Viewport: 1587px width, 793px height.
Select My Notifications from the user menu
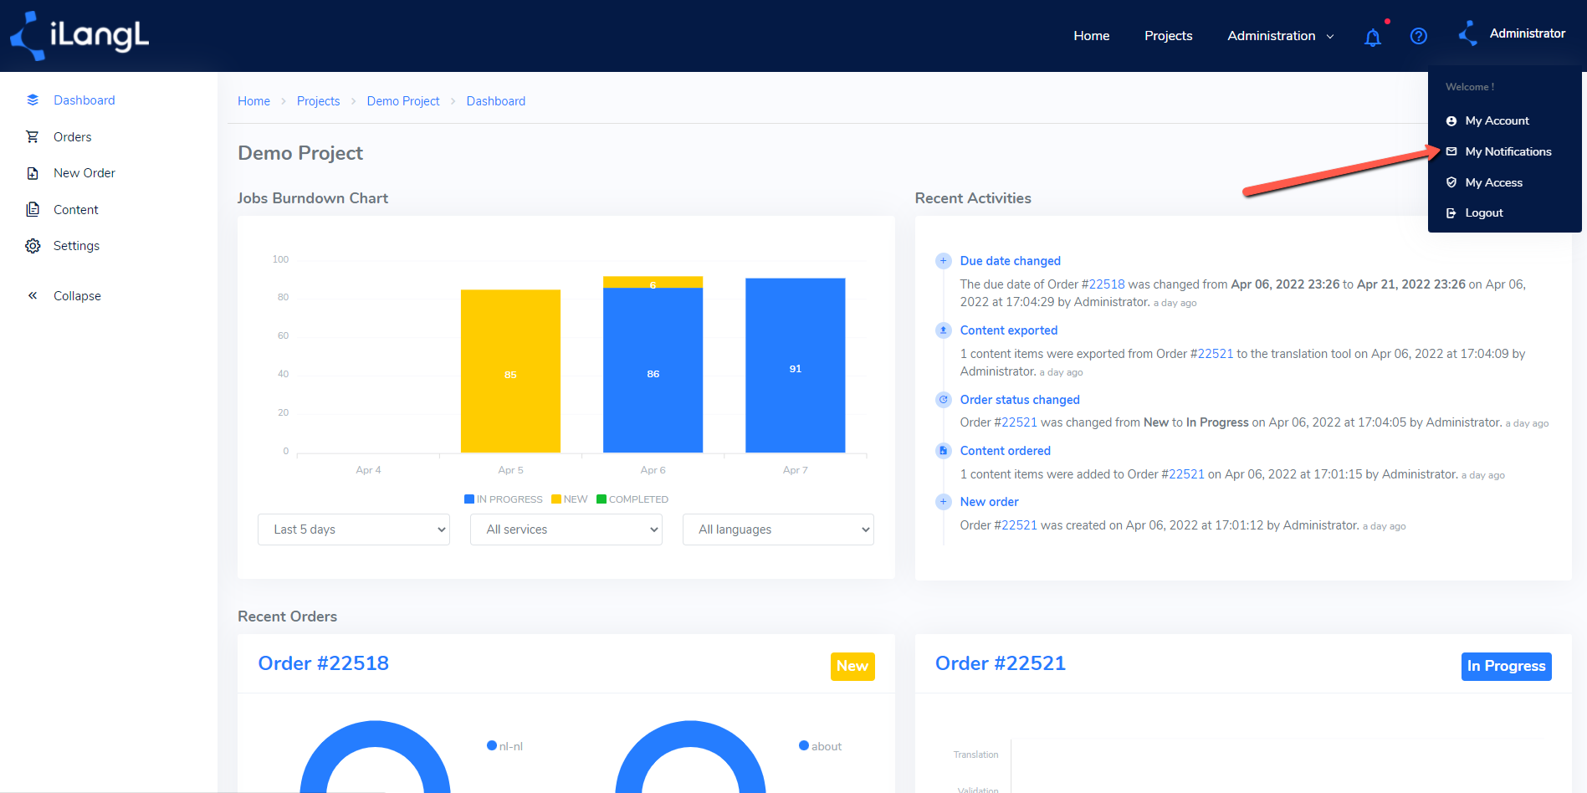click(x=1508, y=151)
